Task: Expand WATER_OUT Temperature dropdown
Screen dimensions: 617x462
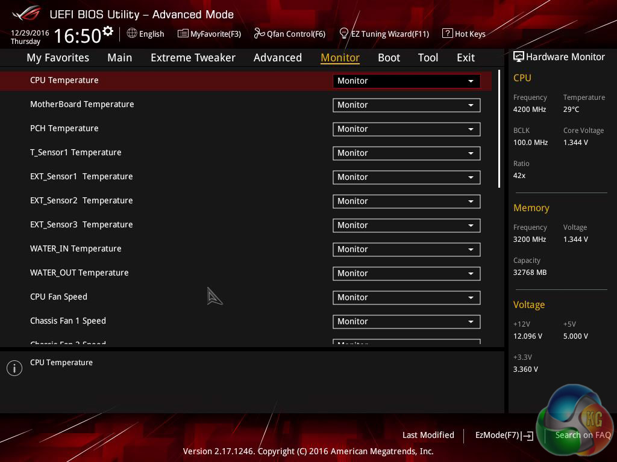Action: click(x=407, y=274)
